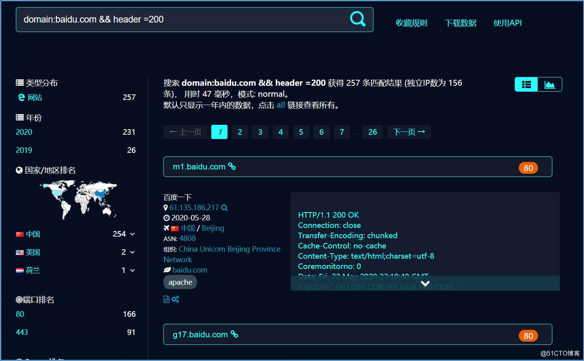
Task: Filter results by year 2020
Action: click(x=24, y=132)
